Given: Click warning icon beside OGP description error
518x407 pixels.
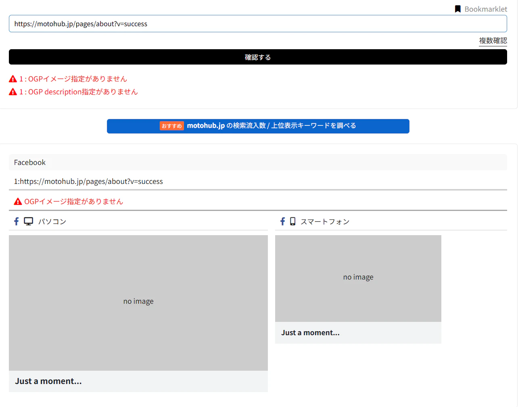Looking at the screenshot, I should pyautogui.click(x=13, y=92).
